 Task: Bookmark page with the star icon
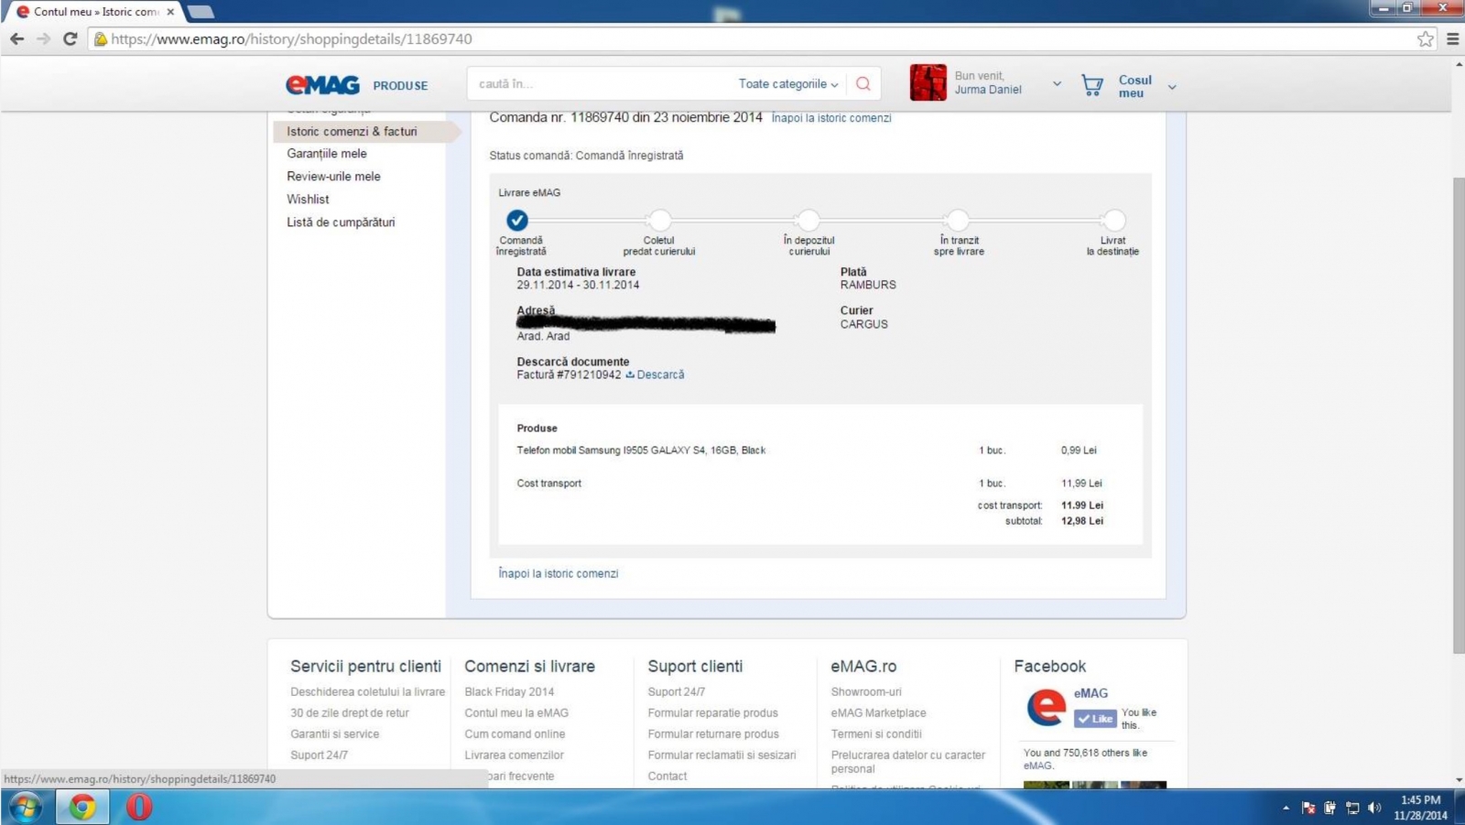tap(1425, 39)
